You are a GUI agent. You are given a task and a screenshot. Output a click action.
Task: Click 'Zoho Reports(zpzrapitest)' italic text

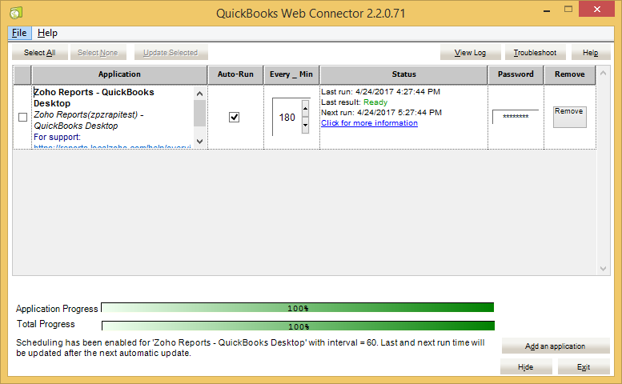point(86,114)
